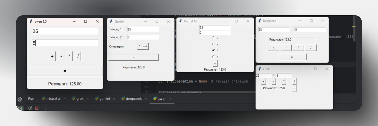
Task: Focus the input showing 25 in Deepseek
Action: (x=274, y=30)
